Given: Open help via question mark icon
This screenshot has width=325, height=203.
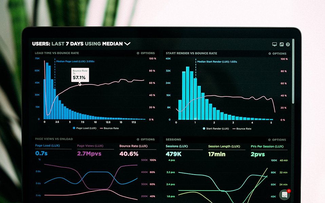Looking at the screenshot, I should [x=288, y=44].
